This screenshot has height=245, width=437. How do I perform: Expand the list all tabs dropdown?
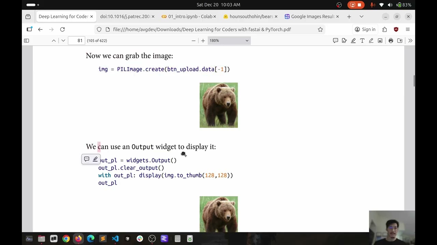tap(361, 16)
